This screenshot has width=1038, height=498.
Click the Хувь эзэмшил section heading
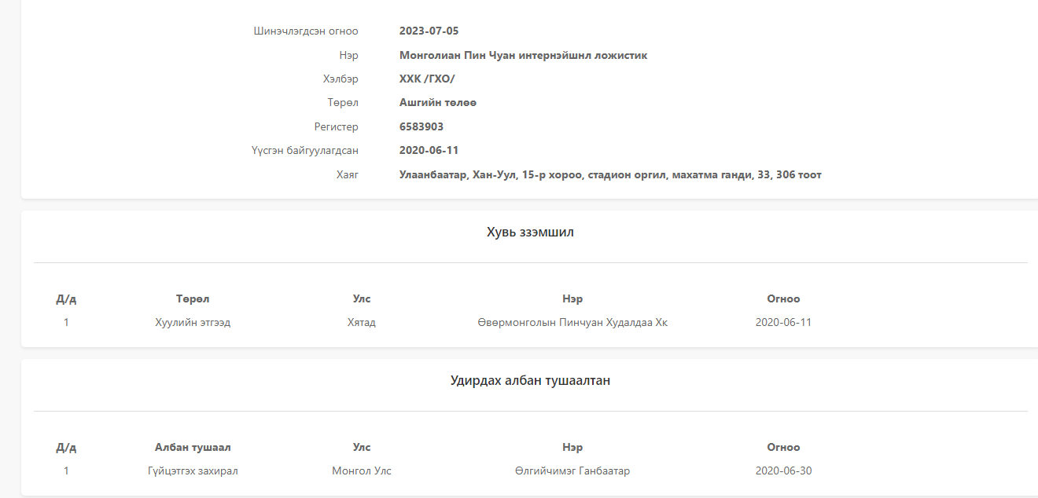(530, 233)
